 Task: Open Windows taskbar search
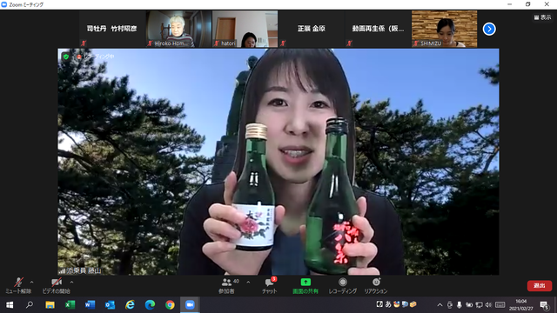(30, 305)
